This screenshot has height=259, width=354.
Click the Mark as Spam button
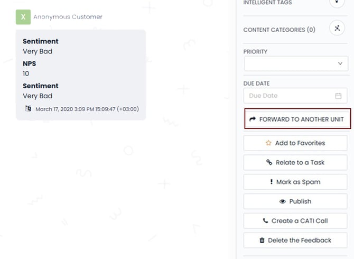tap(295, 182)
